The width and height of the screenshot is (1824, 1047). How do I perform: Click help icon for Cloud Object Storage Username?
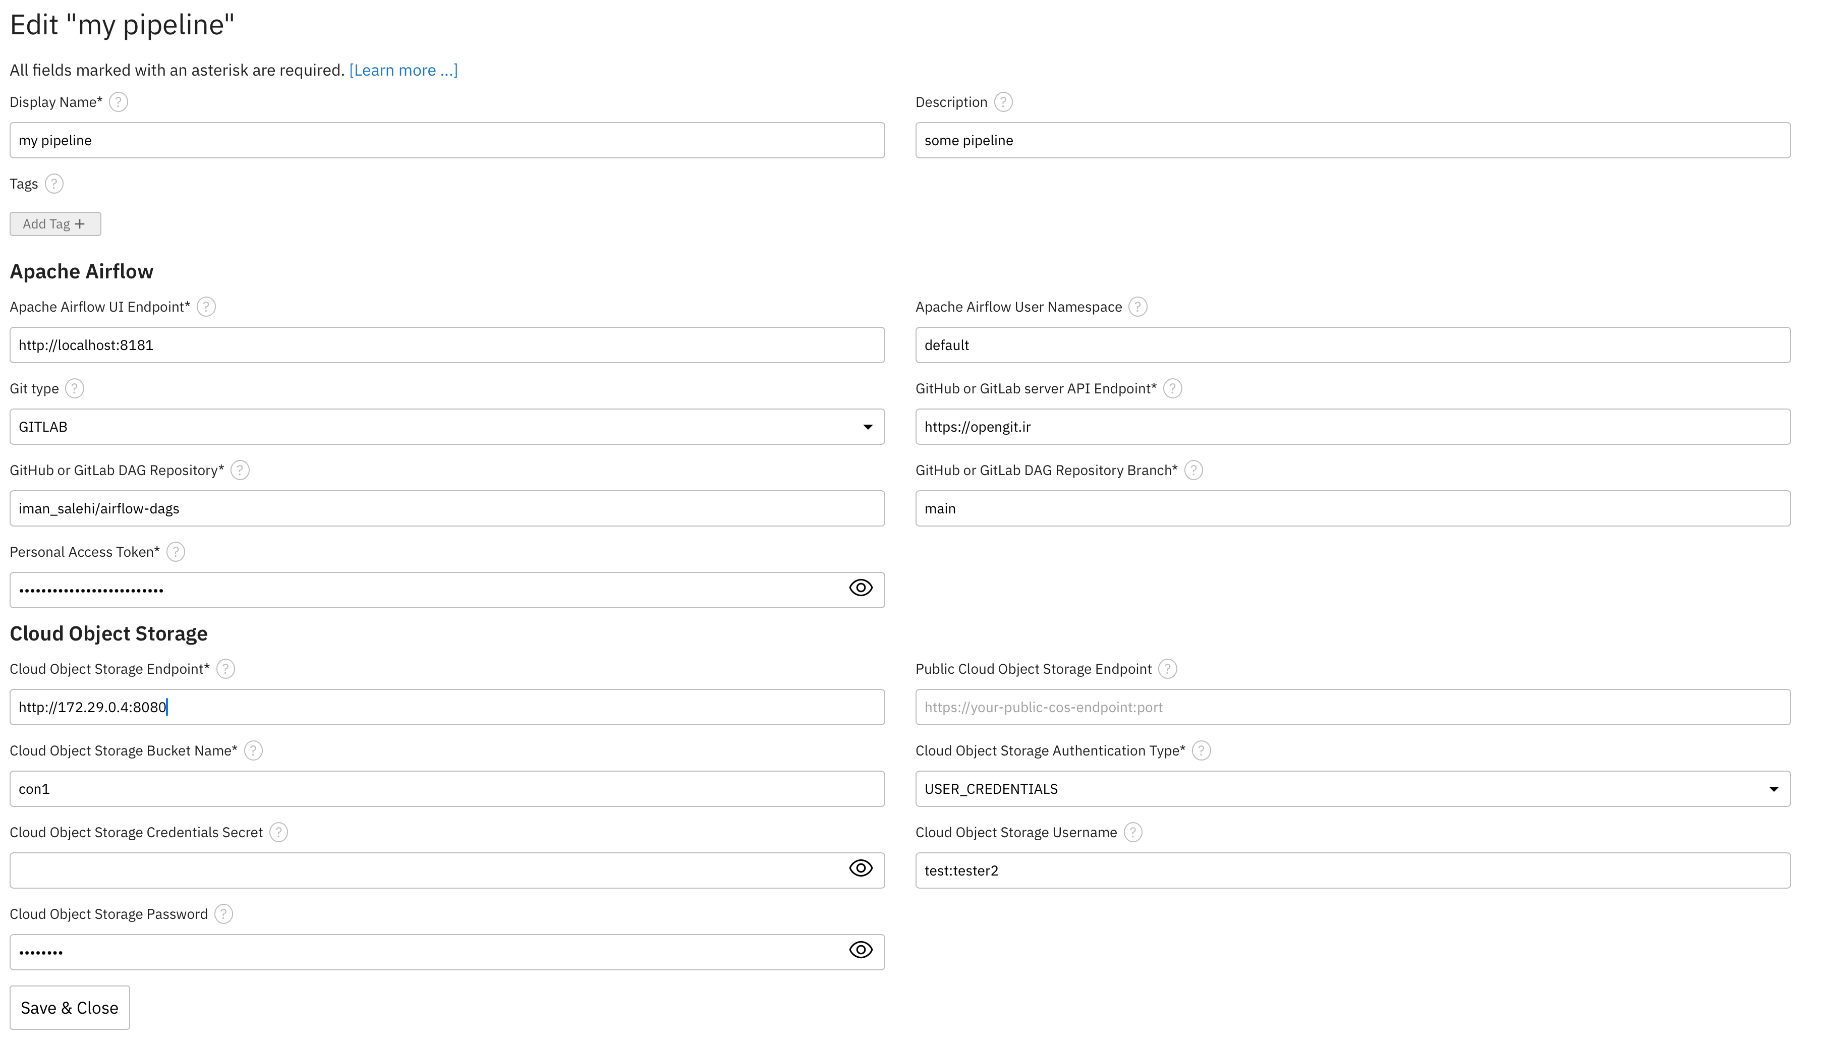click(x=1133, y=833)
